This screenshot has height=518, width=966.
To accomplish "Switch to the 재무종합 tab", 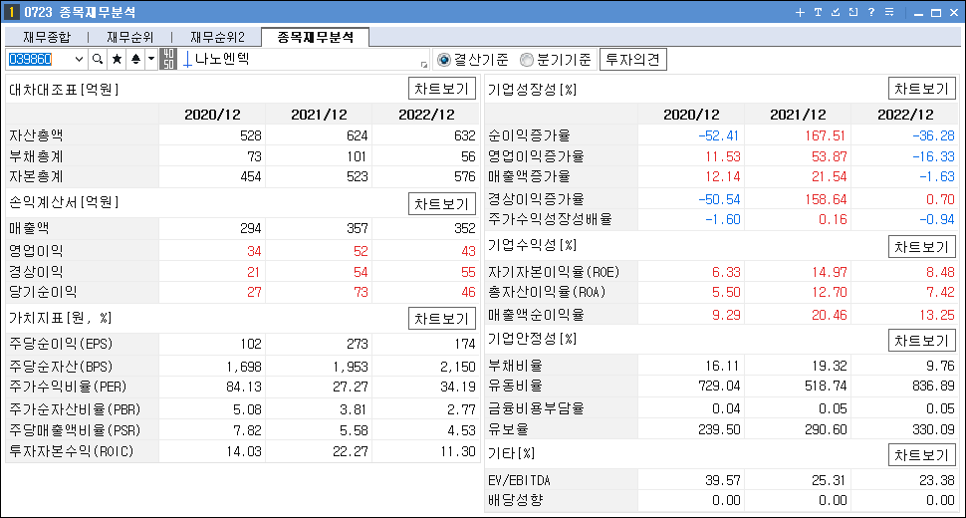I will (x=47, y=38).
